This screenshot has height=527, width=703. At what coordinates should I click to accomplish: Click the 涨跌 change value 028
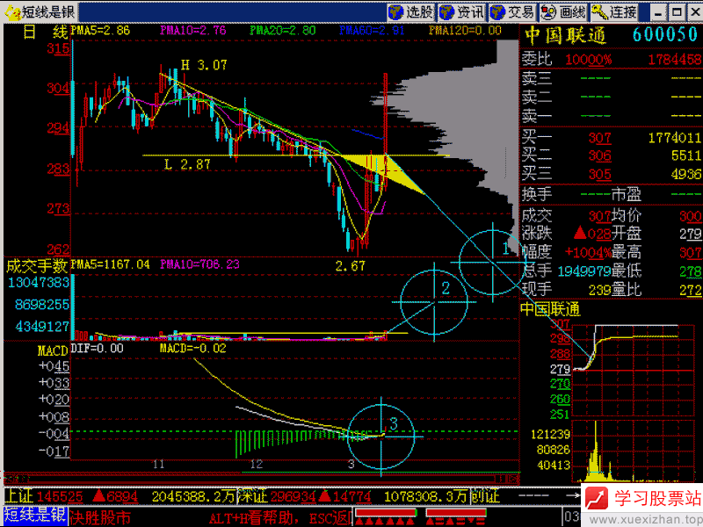pyautogui.click(x=599, y=234)
